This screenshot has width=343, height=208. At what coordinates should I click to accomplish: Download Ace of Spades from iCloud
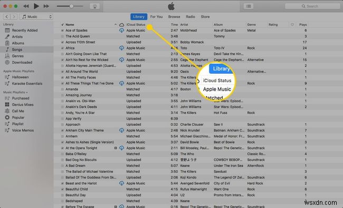(x=121, y=31)
